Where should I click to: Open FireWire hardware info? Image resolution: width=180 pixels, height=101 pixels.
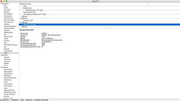(7, 24)
